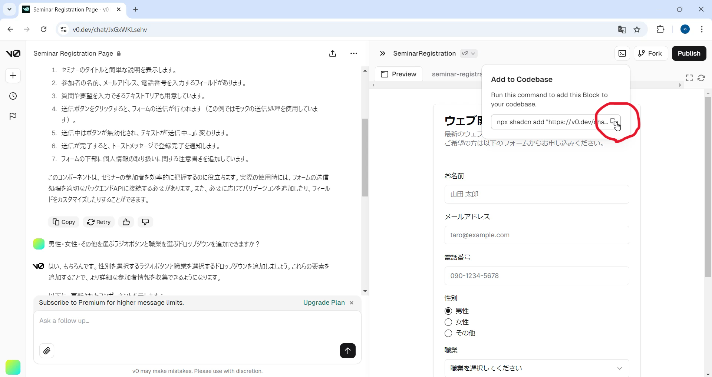Open Chrome profile avatar
712x377 pixels.
(685, 29)
